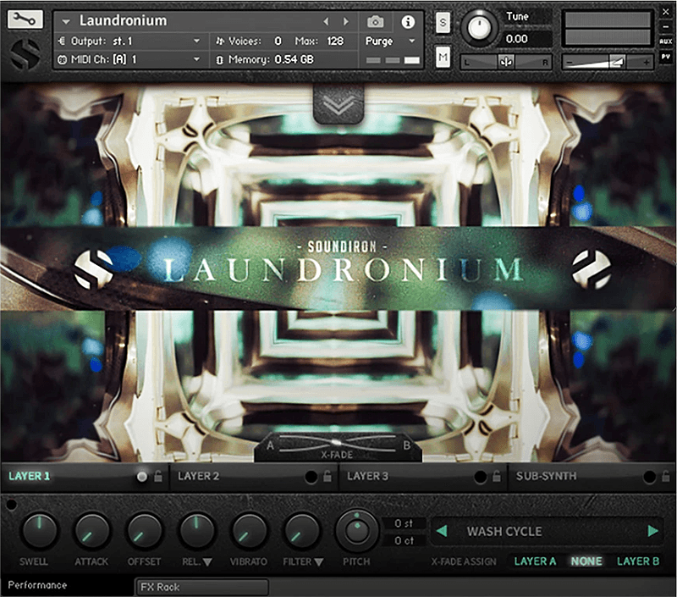Click the camera snapshot icon
This screenshot has height=597, width=677.
click(375, 21)
